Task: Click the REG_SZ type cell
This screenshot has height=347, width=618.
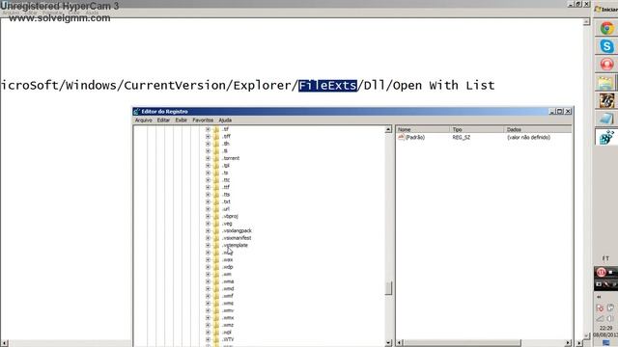Action: (x=462, y=137)
